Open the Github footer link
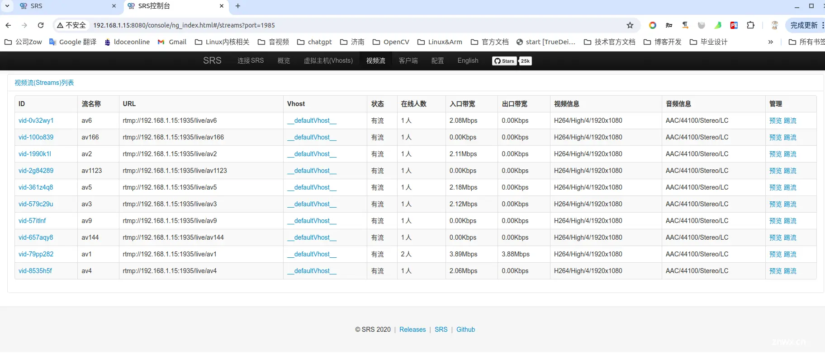 tap(465, 330)
